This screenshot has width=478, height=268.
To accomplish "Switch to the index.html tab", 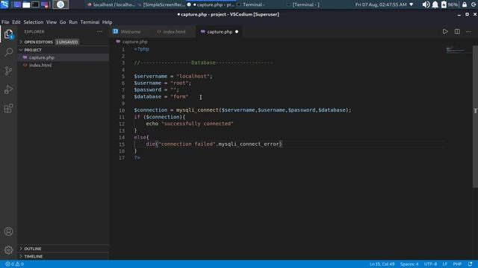I will click(174, 31).
